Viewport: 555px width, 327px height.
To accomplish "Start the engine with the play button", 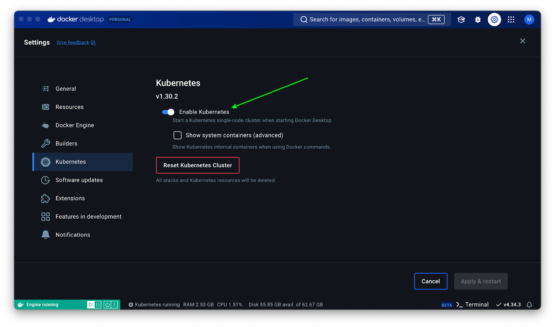I will pyautogui.click(x=91, y=304).
